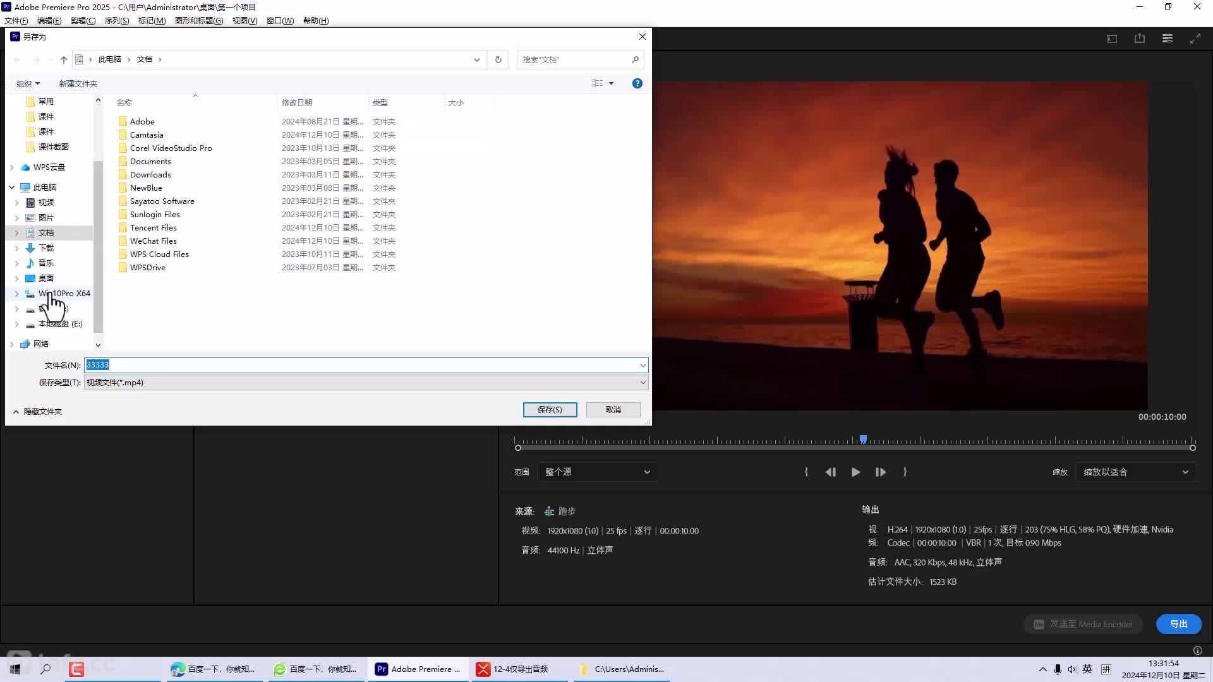Open the Adobe folder in file list

142,121
